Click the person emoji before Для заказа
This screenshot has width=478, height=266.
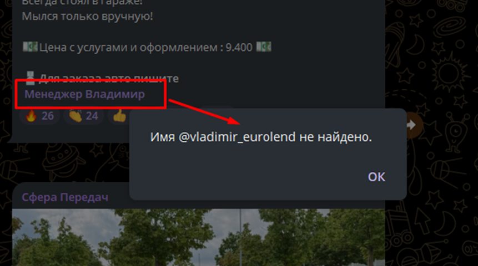pos(30,78)
